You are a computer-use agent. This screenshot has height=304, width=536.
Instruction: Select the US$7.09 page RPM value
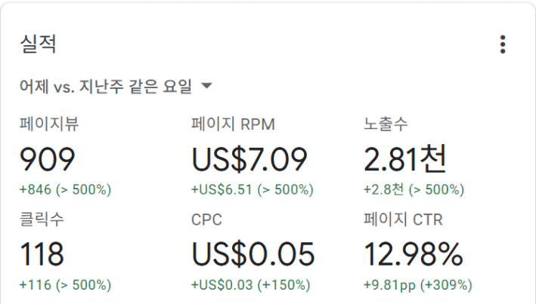249,159
